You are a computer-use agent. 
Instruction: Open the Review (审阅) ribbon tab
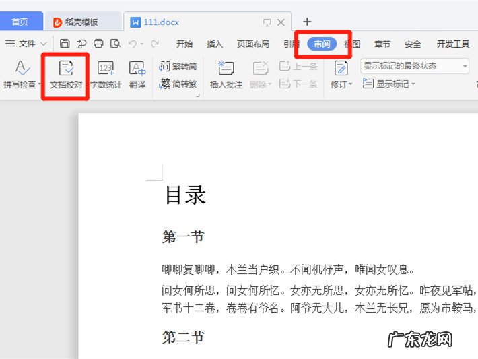coord(322,44)
